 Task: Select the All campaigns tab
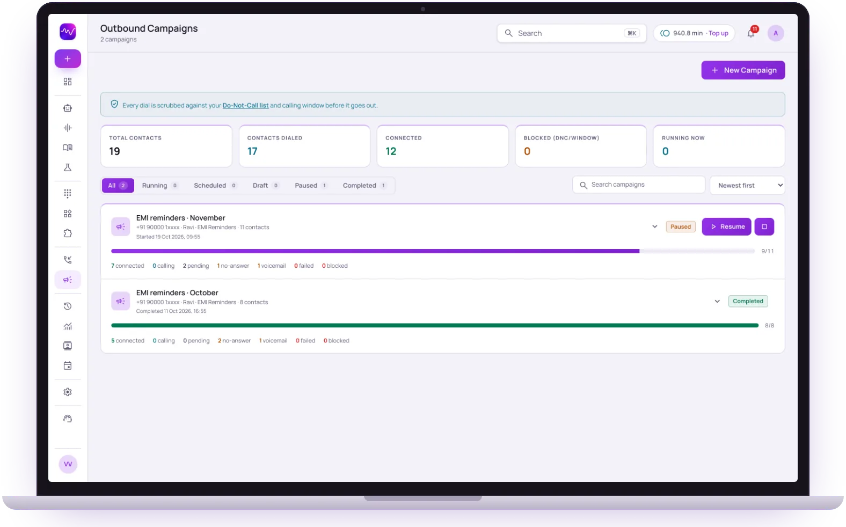(118, 186)
